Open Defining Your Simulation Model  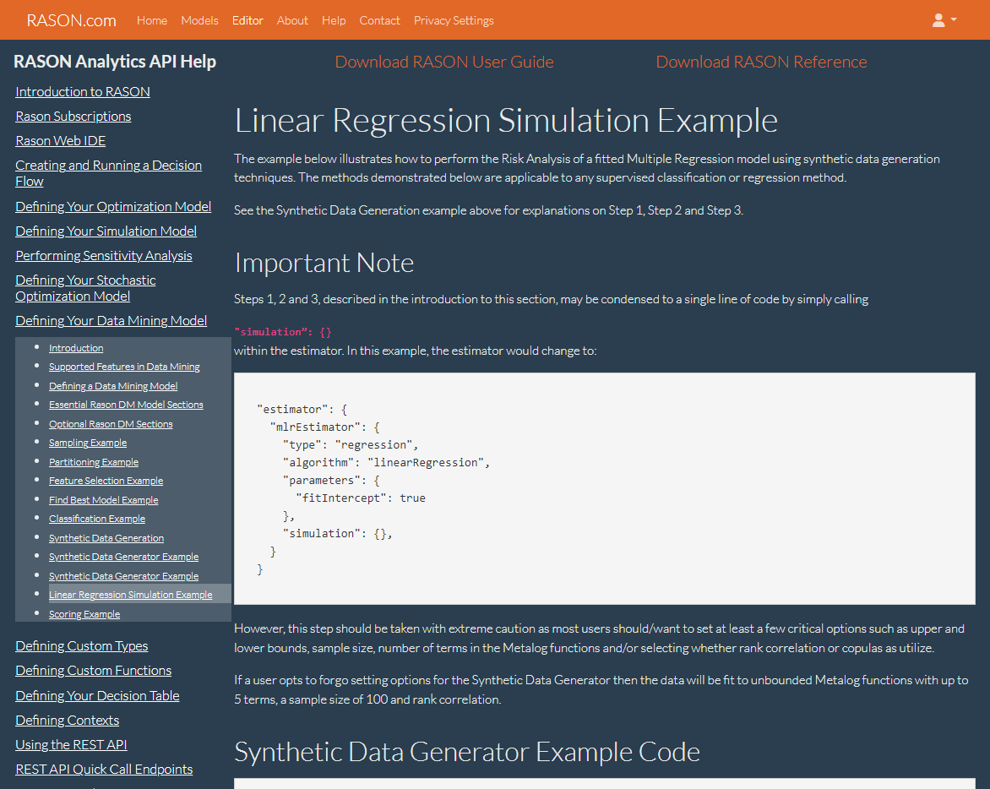[x=106, y=231]
